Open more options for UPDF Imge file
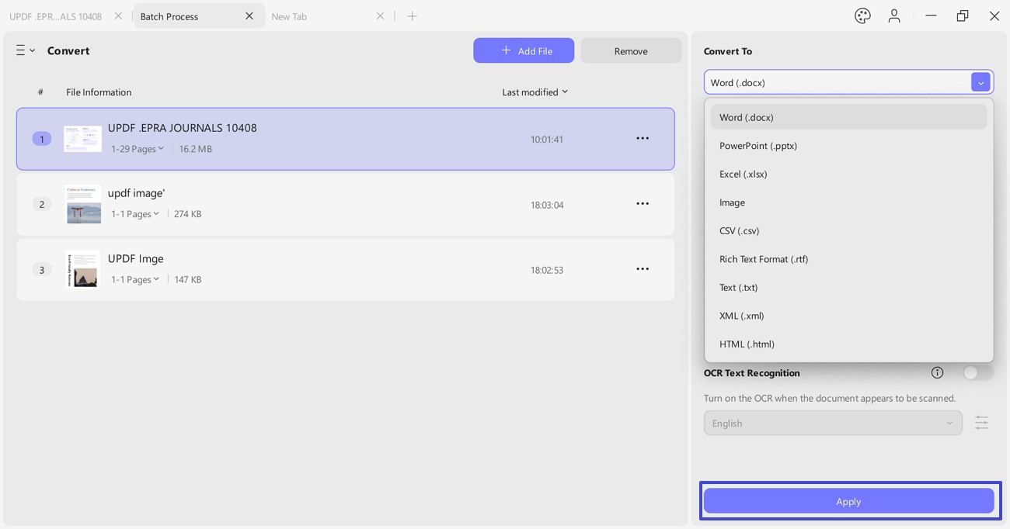The height and width of the screenshot is (529, 1010). pyautogui.click(x=643, y=269)
